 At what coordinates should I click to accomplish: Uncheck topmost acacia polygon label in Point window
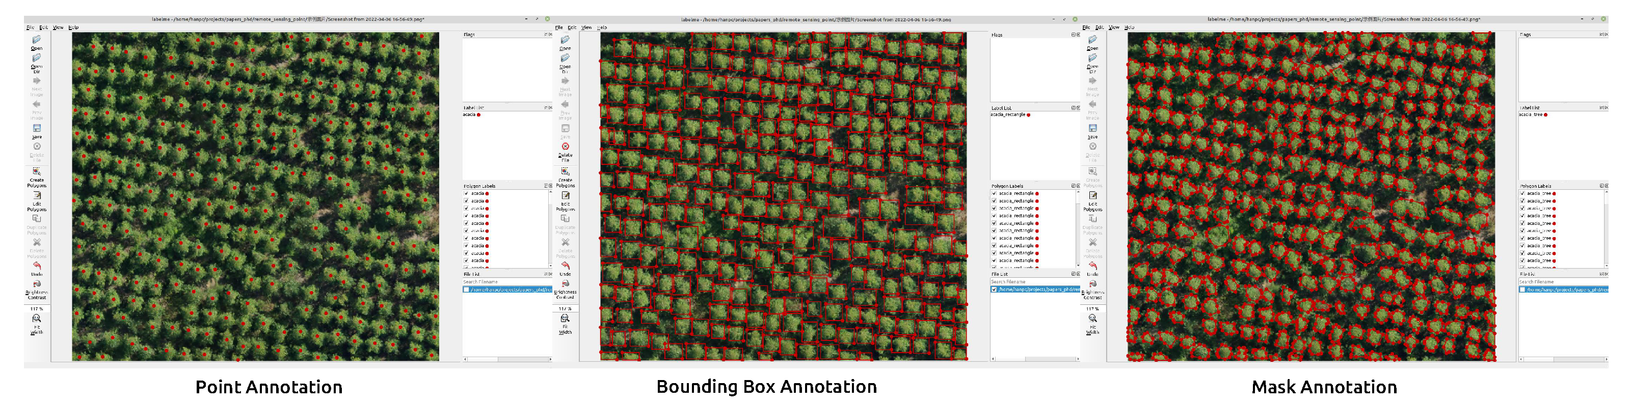pyautogui.click(x=466, y=193)
